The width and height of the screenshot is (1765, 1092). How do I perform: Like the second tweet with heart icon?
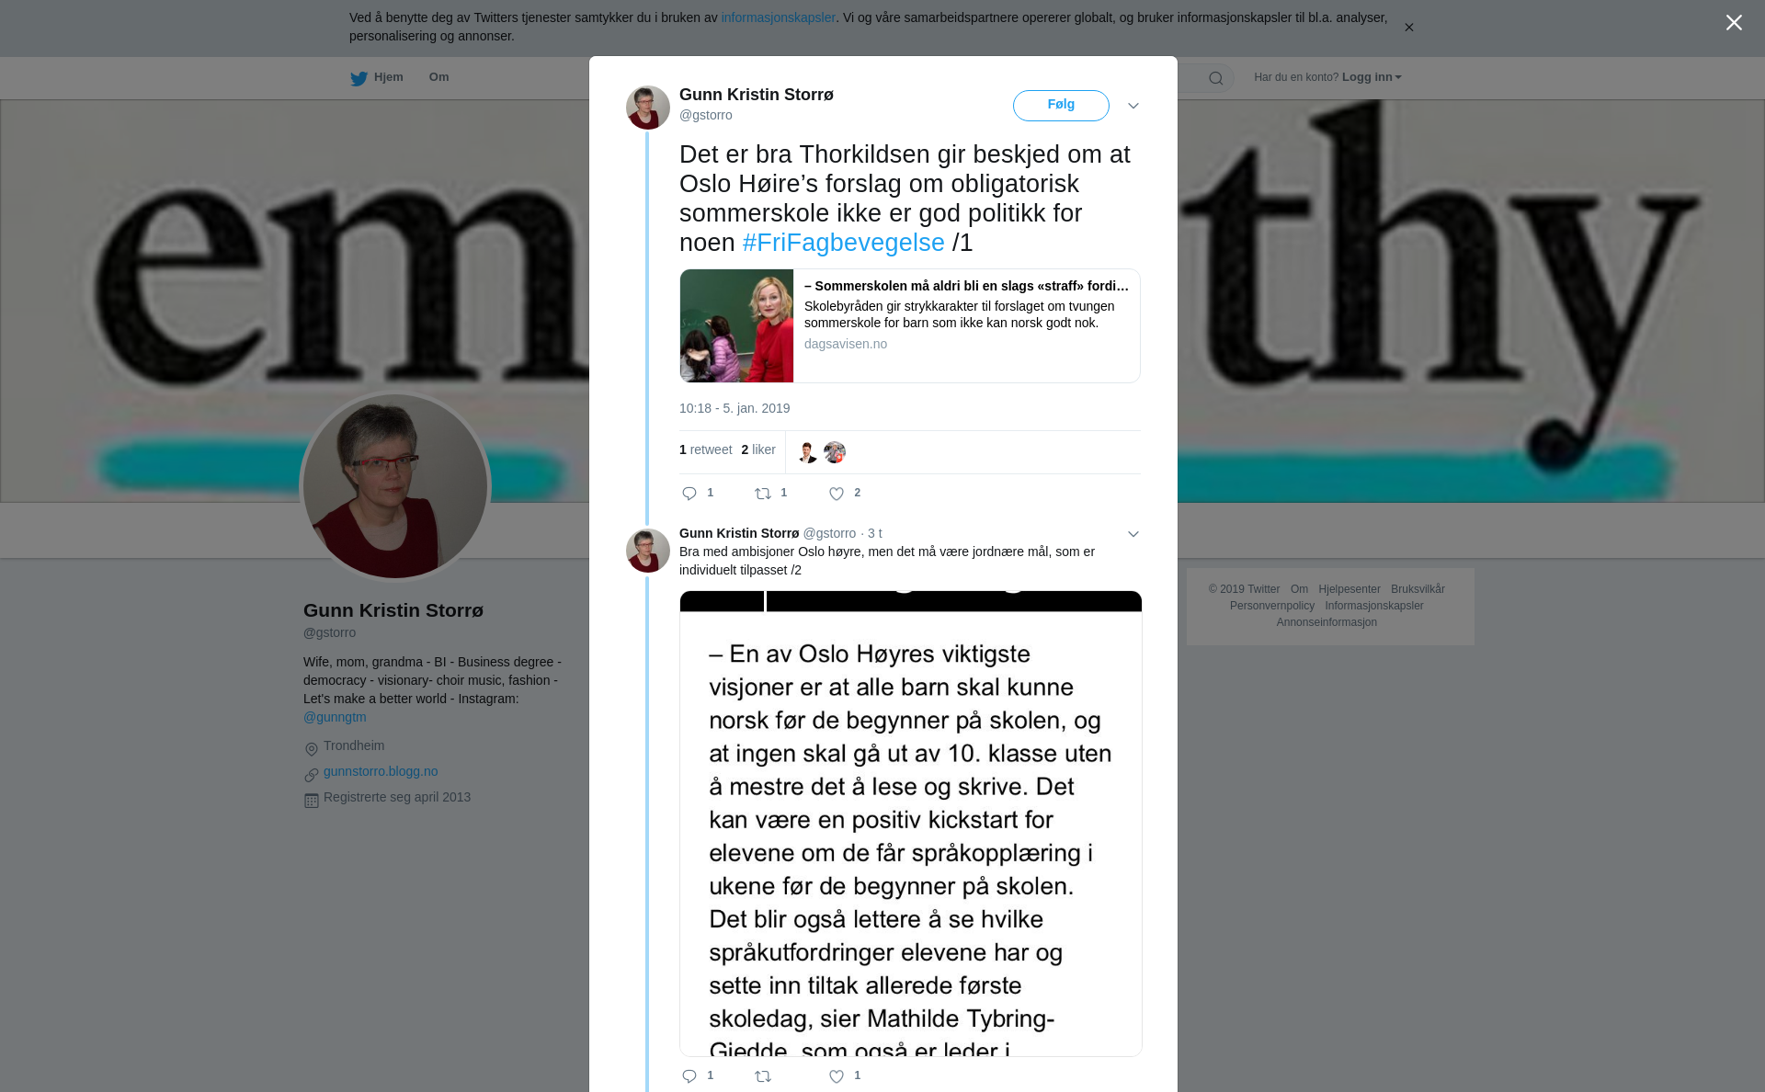837,1076
